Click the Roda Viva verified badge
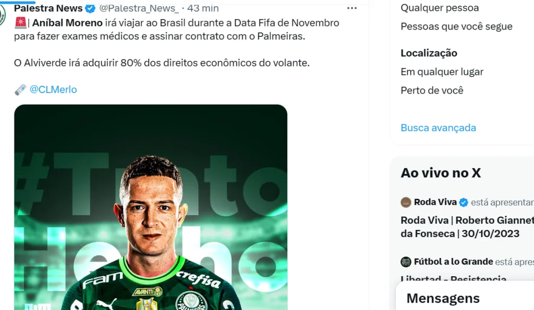 (x=463, y=202)
